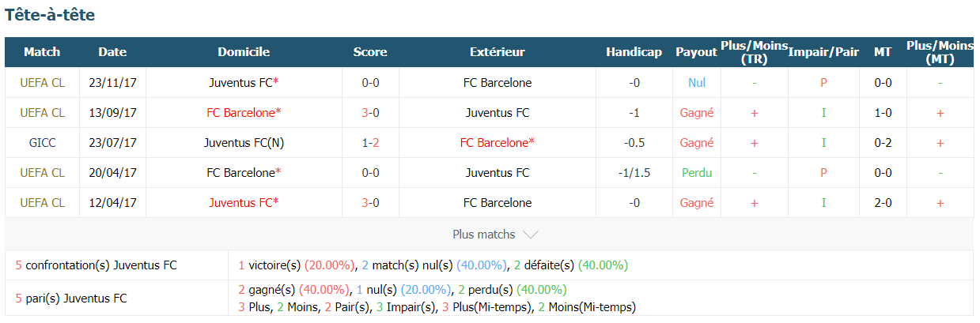Expand the Plus matchs chevron icon
This screenshot has width=980, height=323.
(x=531, y=235)
